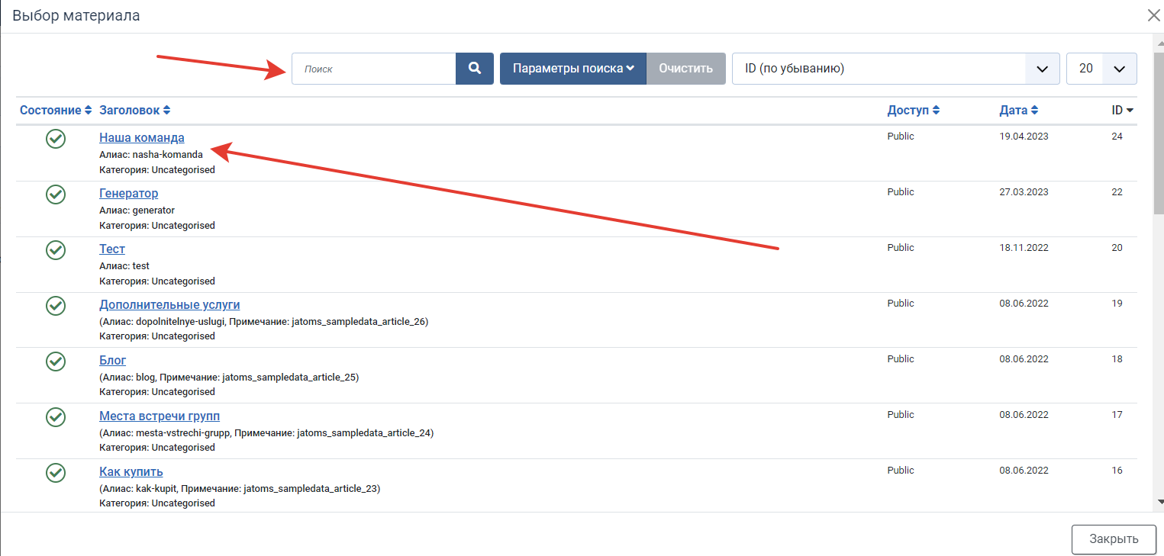
Task: Click status check icon for Дополнительные услуги
Action: (56, 306)
